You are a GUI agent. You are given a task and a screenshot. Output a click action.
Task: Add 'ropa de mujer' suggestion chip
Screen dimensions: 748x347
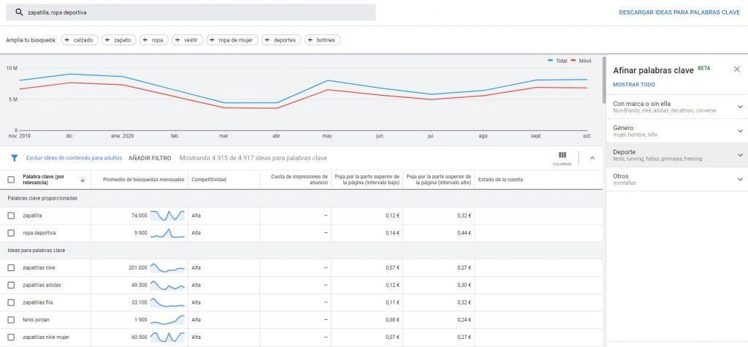232,40
